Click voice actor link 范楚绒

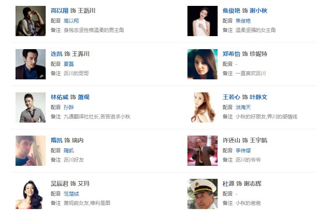click(71, 194)
